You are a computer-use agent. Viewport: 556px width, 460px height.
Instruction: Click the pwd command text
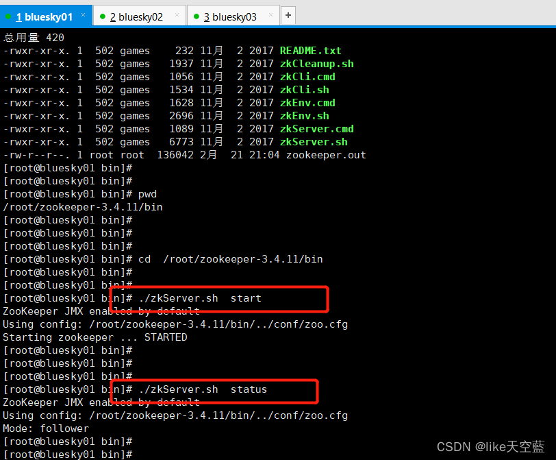147,194
